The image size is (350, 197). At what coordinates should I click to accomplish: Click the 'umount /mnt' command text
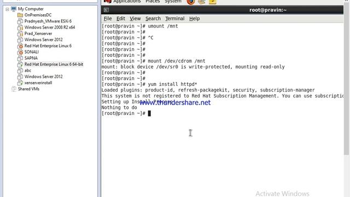[x=163, y=26]
